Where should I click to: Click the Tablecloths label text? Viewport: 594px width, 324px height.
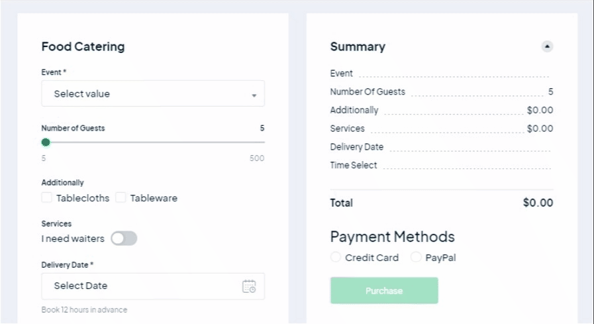83,198
